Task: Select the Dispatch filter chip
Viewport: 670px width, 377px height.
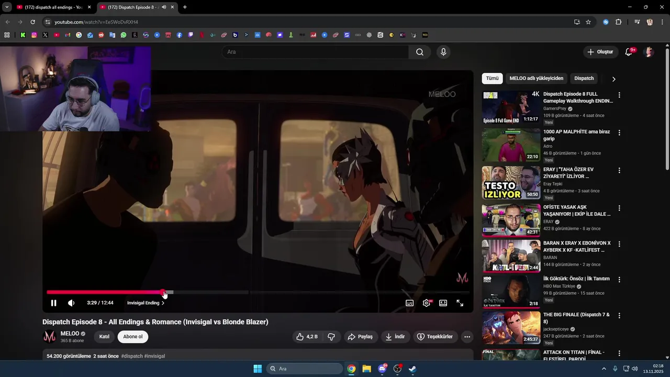Action: (x=584, y=79)
